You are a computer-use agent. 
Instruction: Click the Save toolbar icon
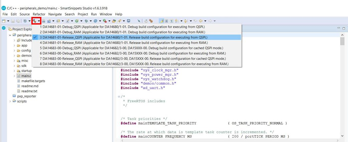coord(13,21)
